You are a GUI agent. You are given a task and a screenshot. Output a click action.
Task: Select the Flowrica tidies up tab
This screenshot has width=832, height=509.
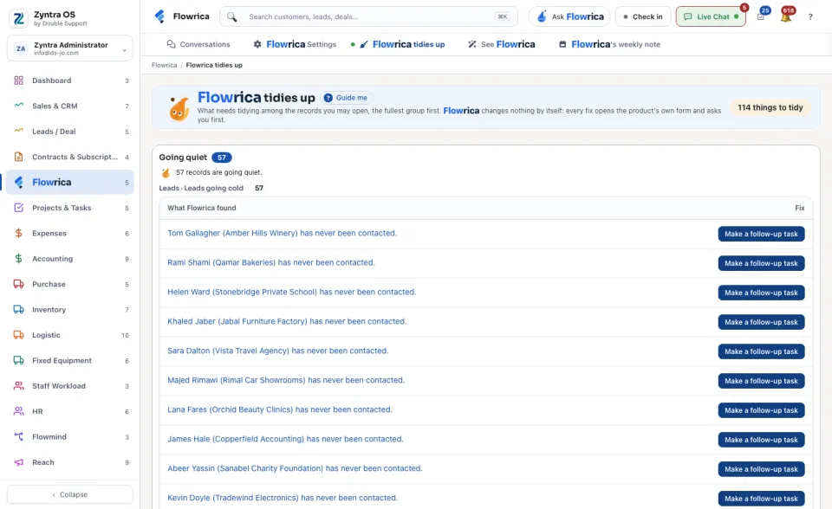[x=403, y=44]
